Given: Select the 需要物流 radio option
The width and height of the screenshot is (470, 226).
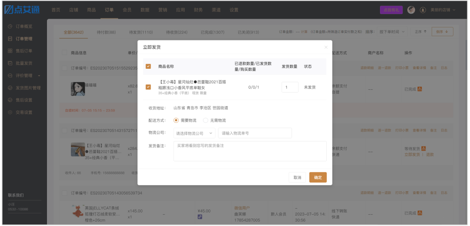Looking at the screenshot, I should [x=176, y=121].
